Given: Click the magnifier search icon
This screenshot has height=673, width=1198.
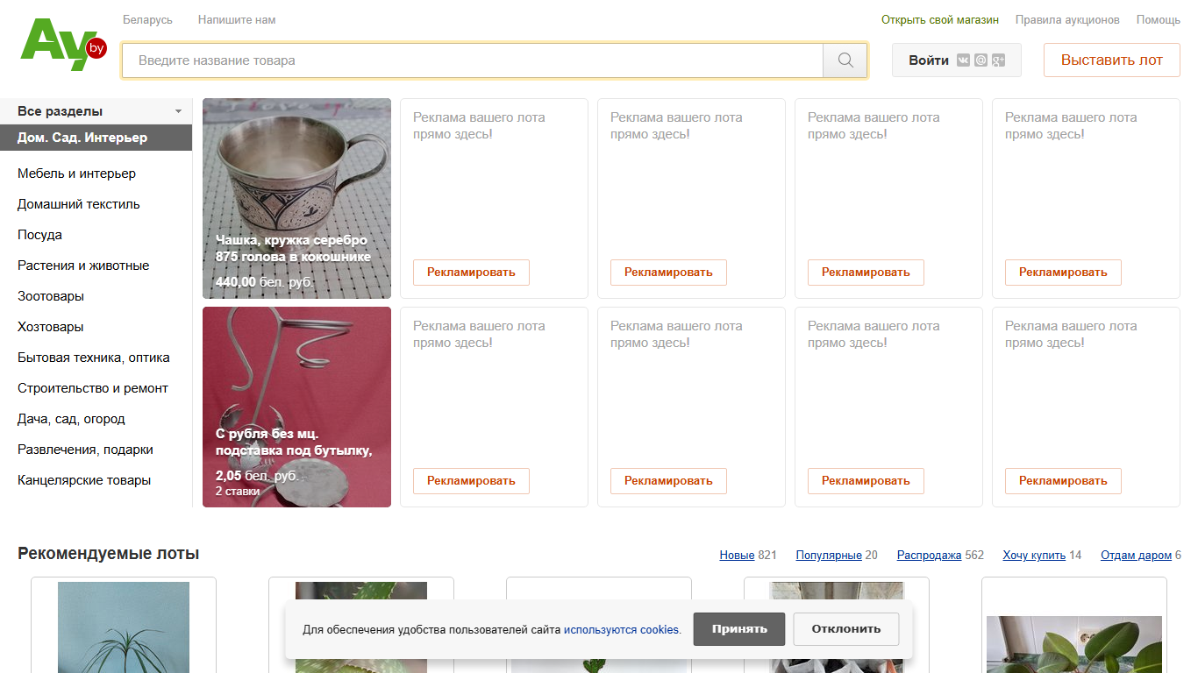Looking at the screenshot, I should click(845, 60).
